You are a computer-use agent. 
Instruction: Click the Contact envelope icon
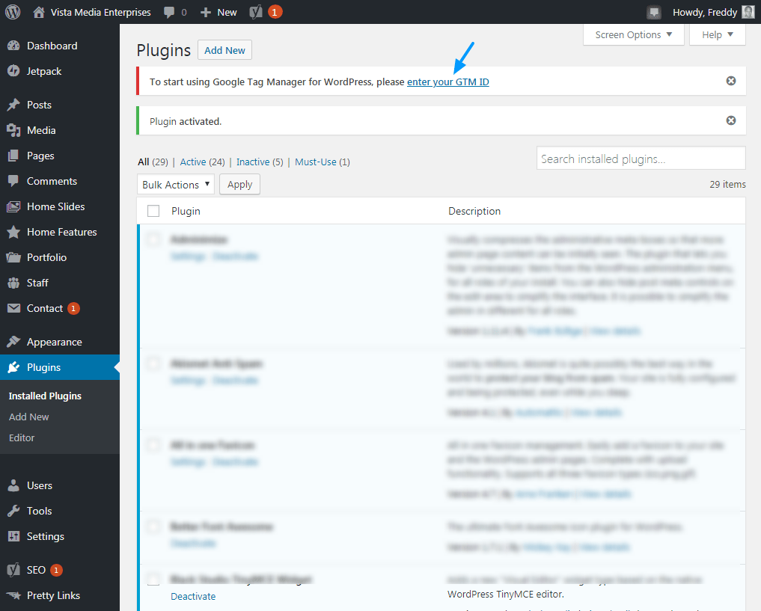coord(13,308)
